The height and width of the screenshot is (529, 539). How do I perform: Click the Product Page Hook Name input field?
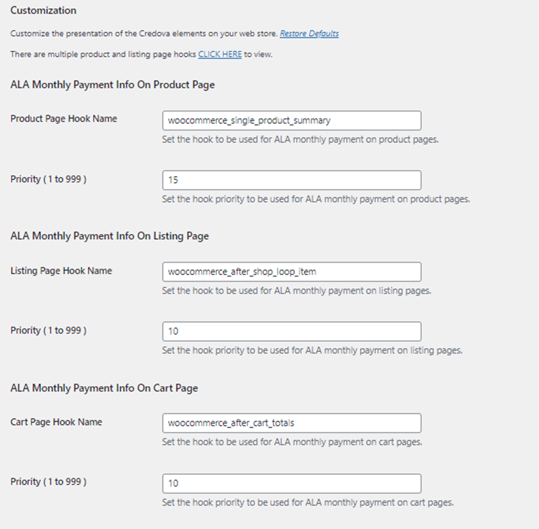(291, 120)
